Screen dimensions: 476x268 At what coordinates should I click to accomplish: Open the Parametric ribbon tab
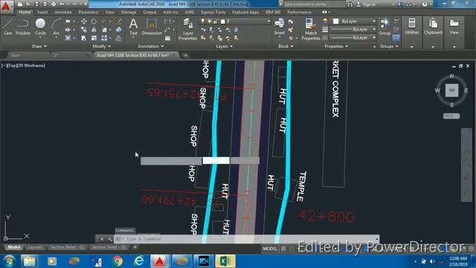[89, 12]
